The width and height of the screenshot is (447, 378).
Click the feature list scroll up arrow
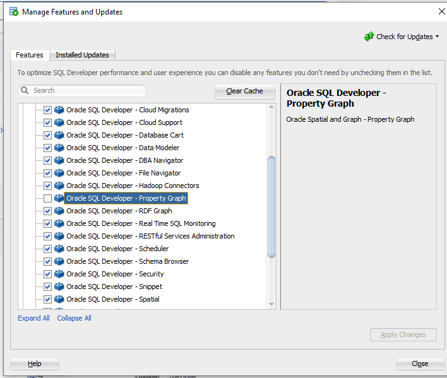(271, 107)
